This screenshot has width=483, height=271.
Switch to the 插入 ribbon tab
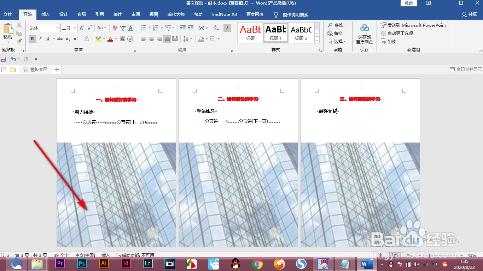[46, 14]
